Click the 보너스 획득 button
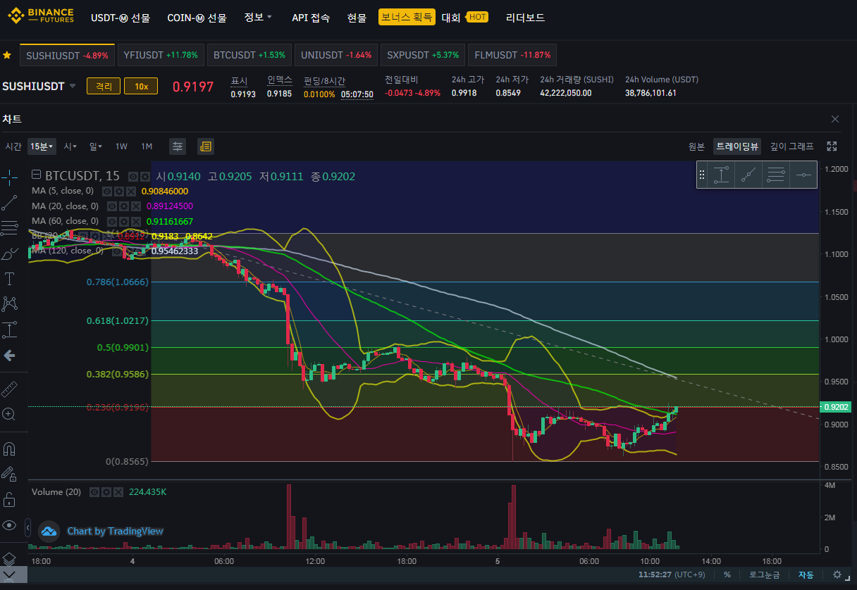The height and width of the screenshot is (590, 857). 407,17
